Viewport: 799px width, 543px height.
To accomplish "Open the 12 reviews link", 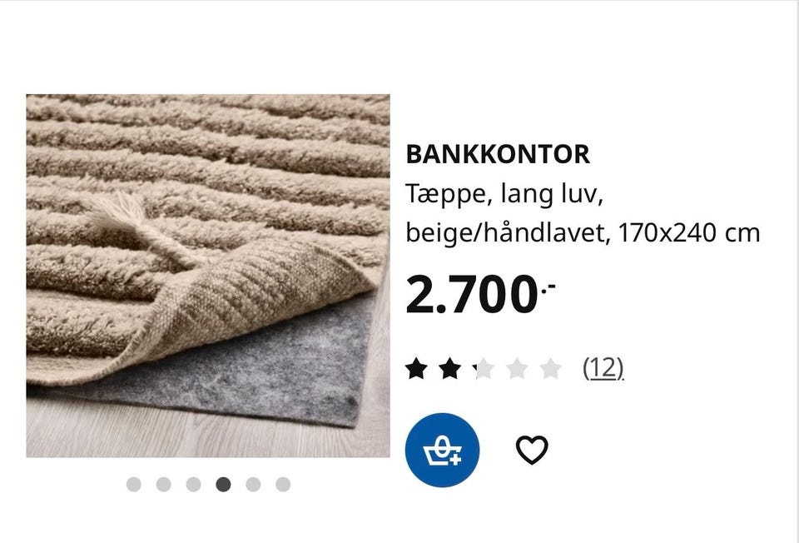I will [603, 367].
